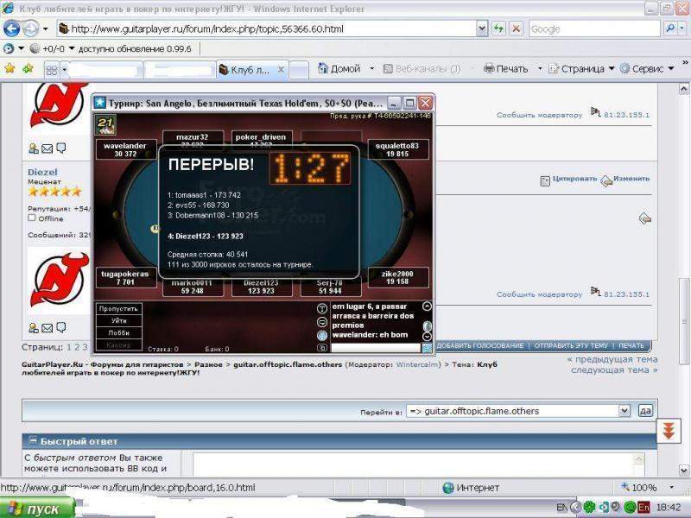Image resolution: width=691 pixels, height=518 pixels.
Task: Click Сообщить модератору link in lower post
Action: coord(539,294)
